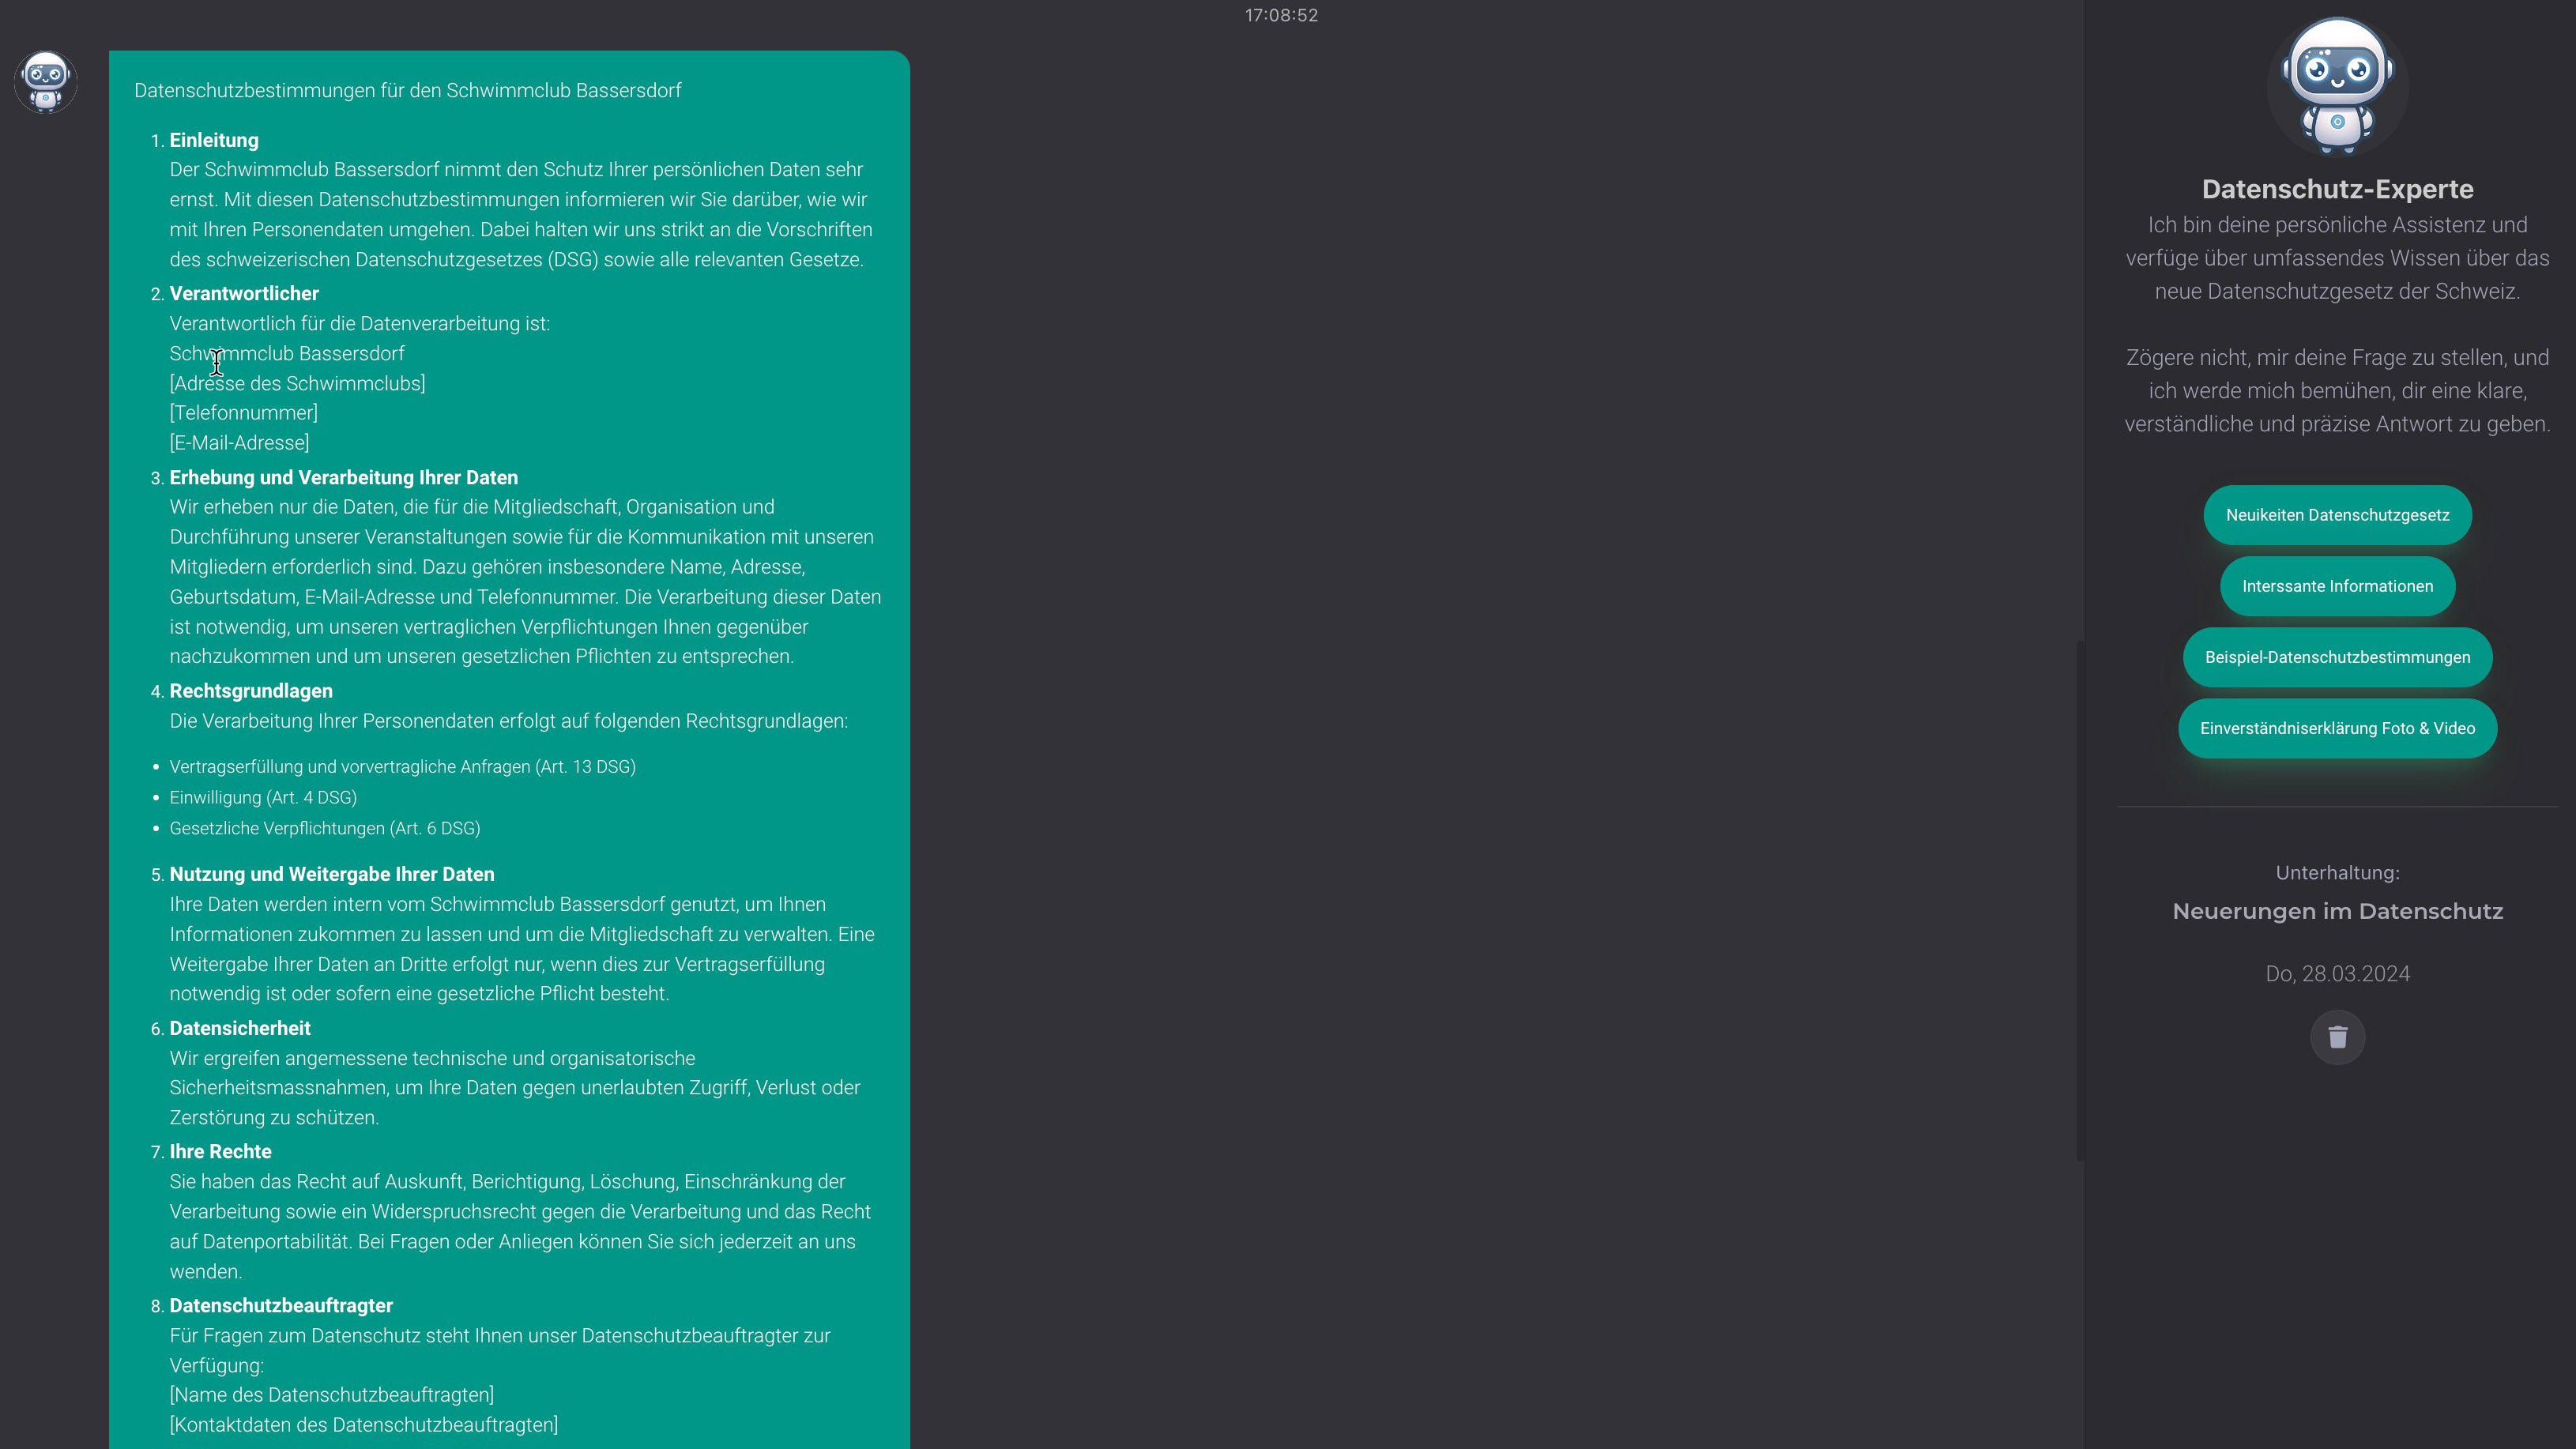Click the small bot avatar beside message

coord(46,82)
